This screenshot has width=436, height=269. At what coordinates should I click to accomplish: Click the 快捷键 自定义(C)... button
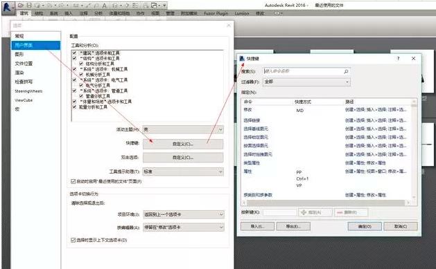pyautogui.click(x=183, y=144)
